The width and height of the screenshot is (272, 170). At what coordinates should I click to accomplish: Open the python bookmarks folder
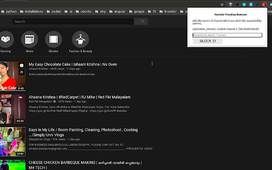(8, 11)
